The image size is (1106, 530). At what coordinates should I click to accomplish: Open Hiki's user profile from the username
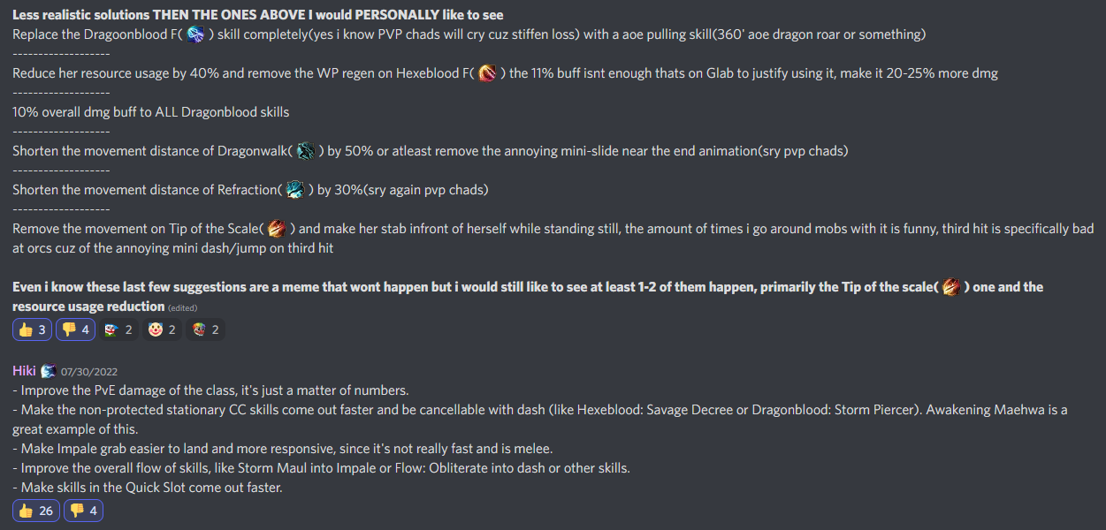tap(24, 370)
